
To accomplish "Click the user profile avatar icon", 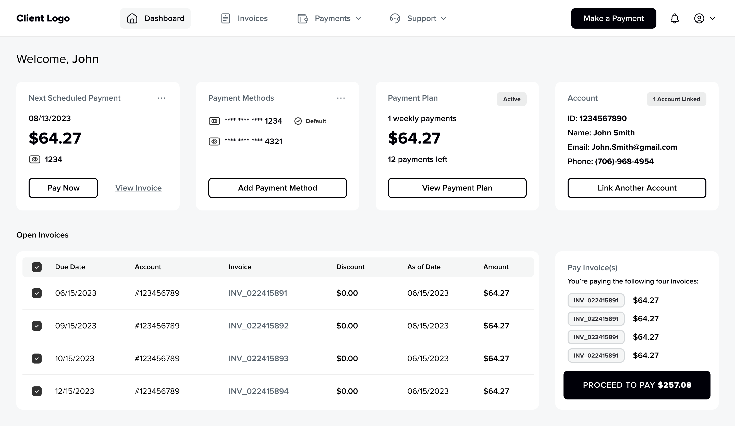I will (x=699, y=18).
